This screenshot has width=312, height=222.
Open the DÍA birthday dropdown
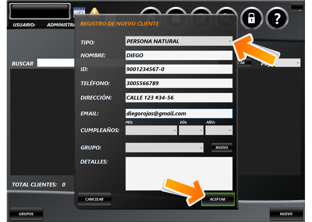191,130
